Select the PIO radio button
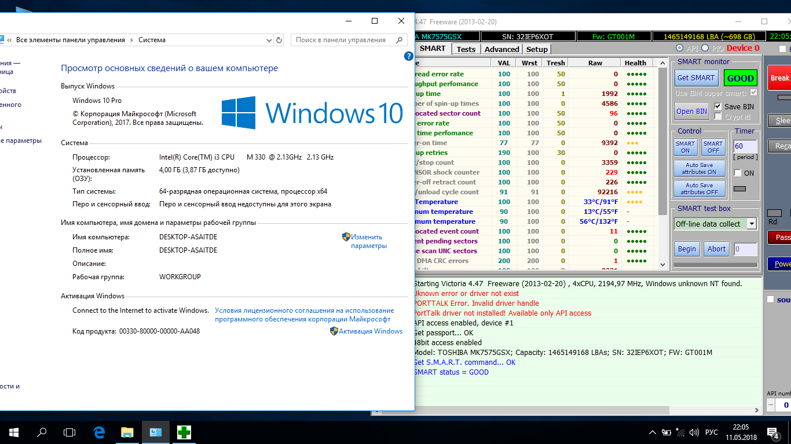791x444 pixels. pyautogui.click(x=705, y=48)
